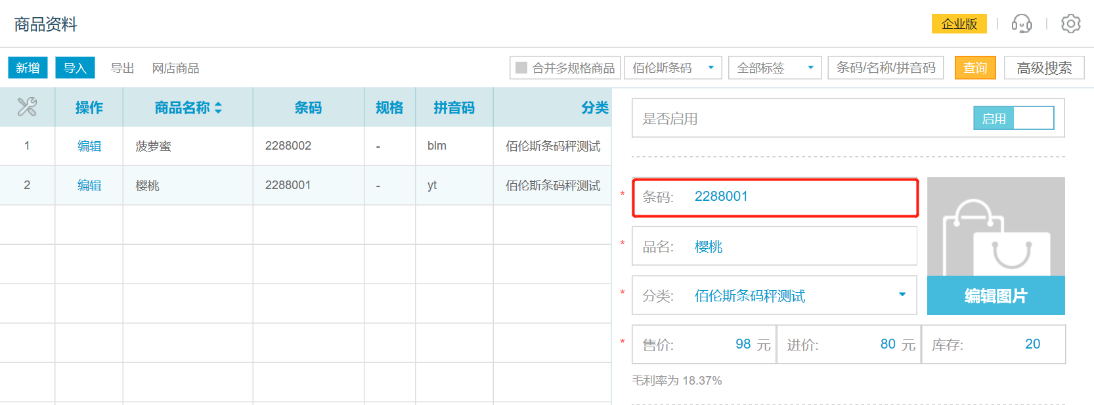Focus the 条码/名称/拼音码 search field
Screen dimensions: 1094x405
point(885,68)
